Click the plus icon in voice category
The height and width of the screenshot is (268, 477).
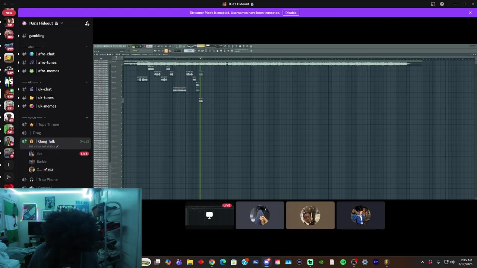click(x=87, y=118)
